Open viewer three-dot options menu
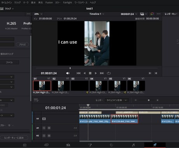The width and height of the screenshot is (179, 148). click(x=159, y=14)
